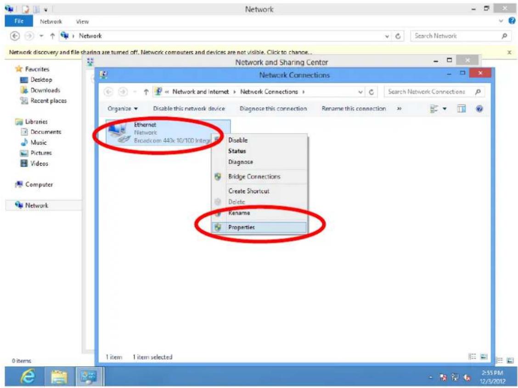The width and height of the screenshot is (518, 388).
Task: Select Bridge Connections menu entry
Action: point(254,177)
